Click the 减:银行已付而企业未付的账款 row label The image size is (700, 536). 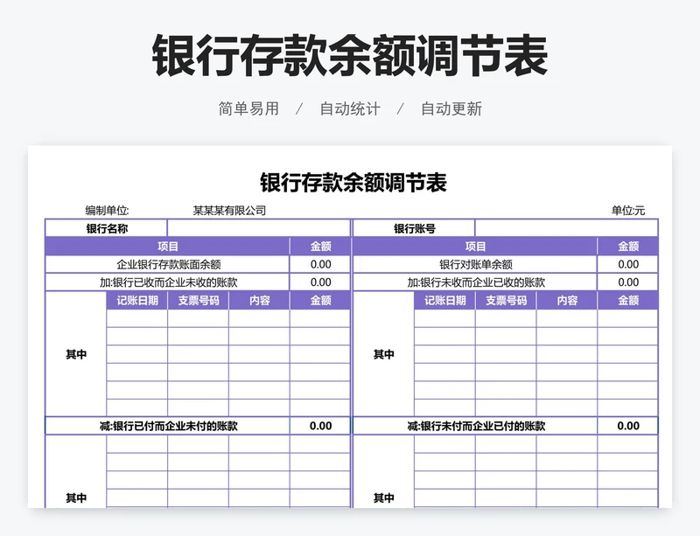click(168, 426)
